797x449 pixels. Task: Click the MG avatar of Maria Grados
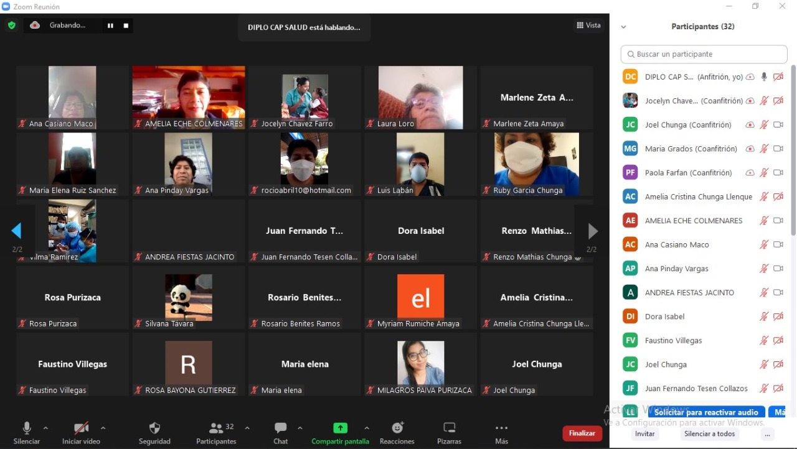tap(631, 149)
